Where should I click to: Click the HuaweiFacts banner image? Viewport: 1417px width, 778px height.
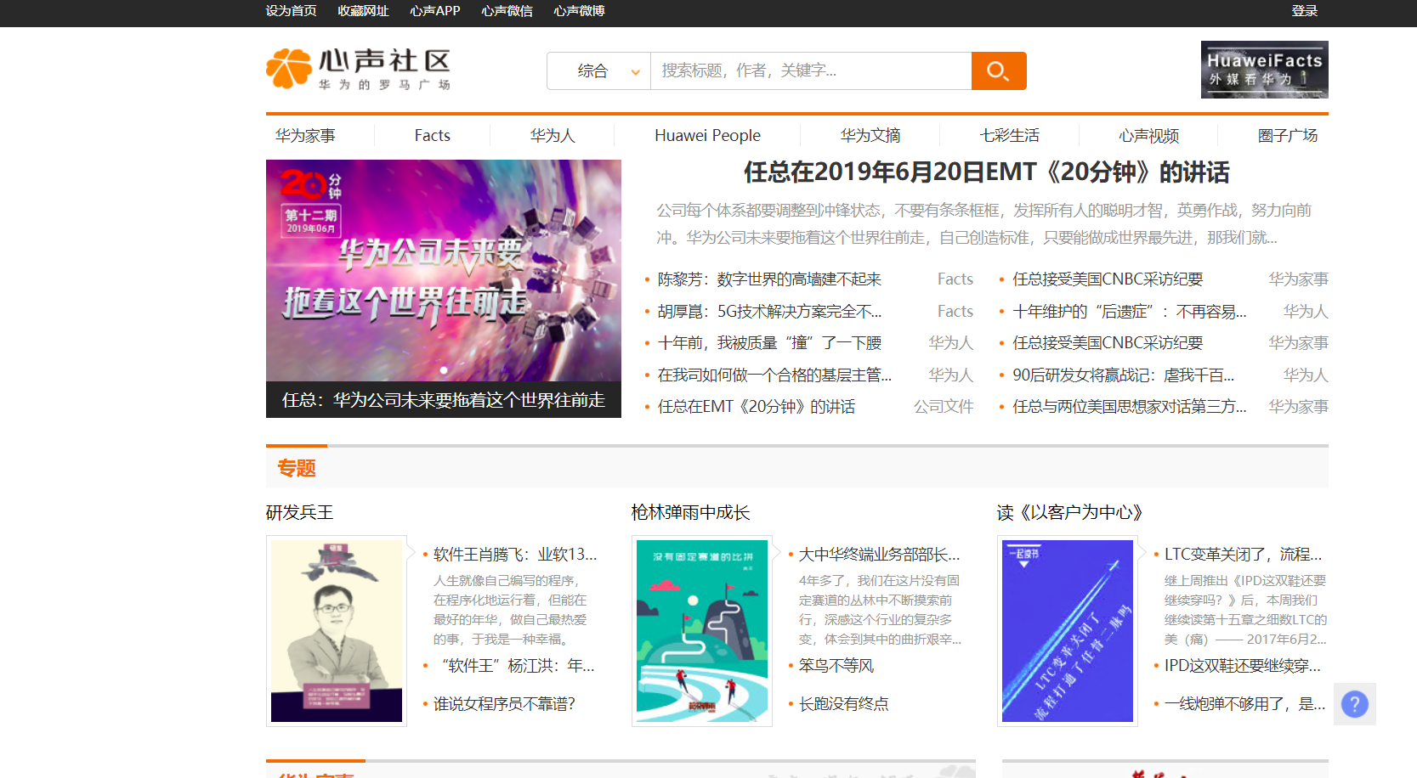[1264, 69]
